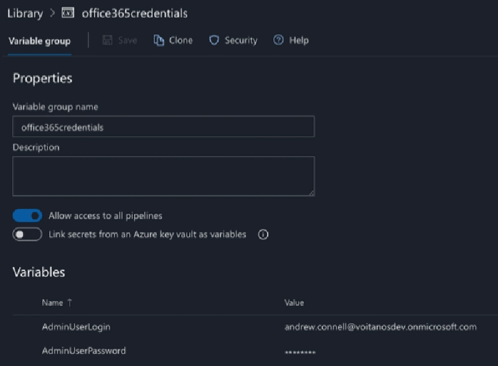This screenshot has height=366, width=498.
Task: Click the variable group icon in the breadcrumb
Action: click(67, 12)
